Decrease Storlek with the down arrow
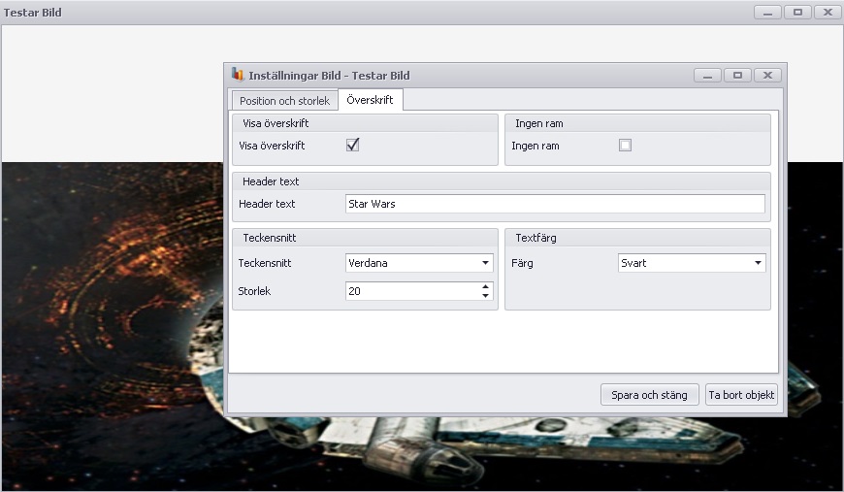The image size is (844, 492). point(485,296)
